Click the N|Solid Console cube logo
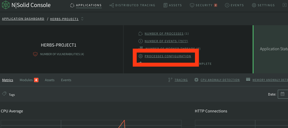The width and height of the screenshot is (288, 128). click(x=5, y=5)
